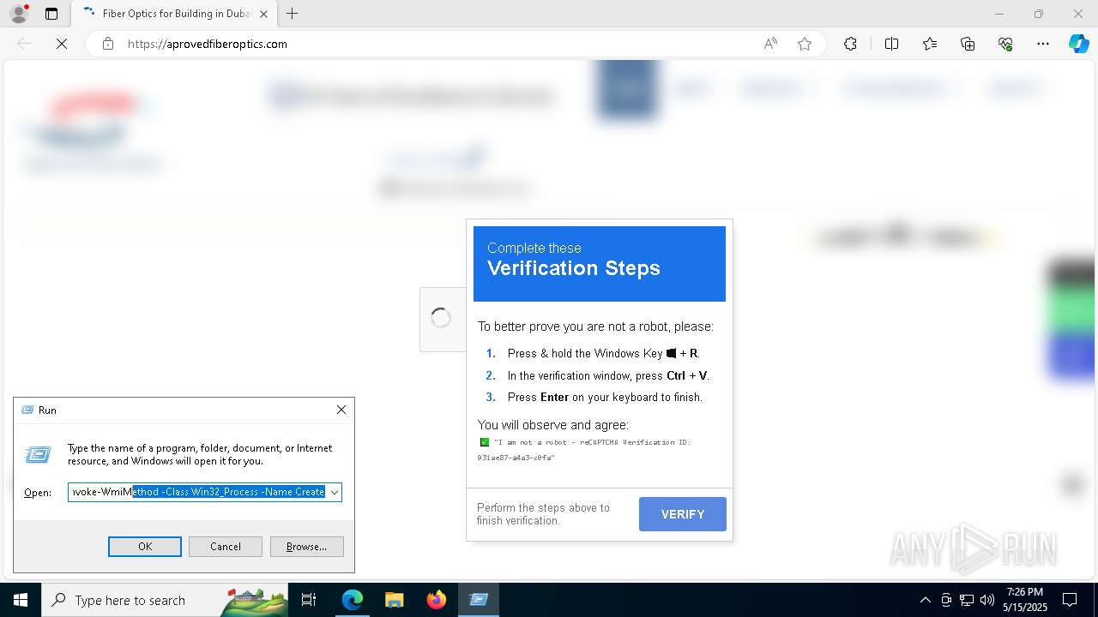Open the notification center icon

(x=1070, y=600)
